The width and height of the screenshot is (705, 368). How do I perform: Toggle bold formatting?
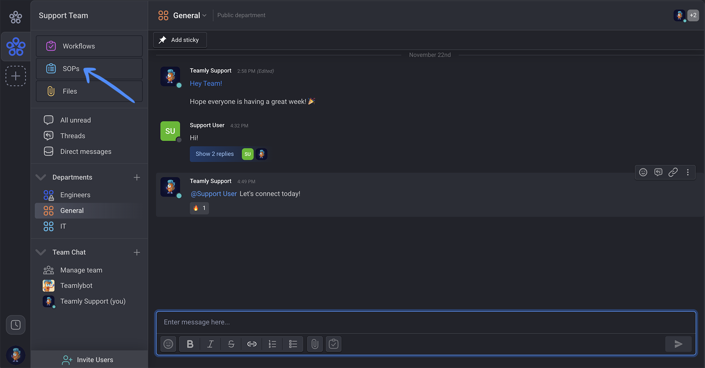pos(190,344)
